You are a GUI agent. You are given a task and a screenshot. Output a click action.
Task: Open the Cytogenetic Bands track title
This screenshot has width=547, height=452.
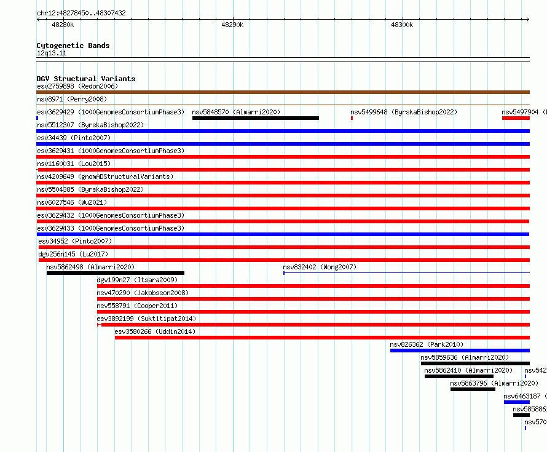(x=73, y=46)
